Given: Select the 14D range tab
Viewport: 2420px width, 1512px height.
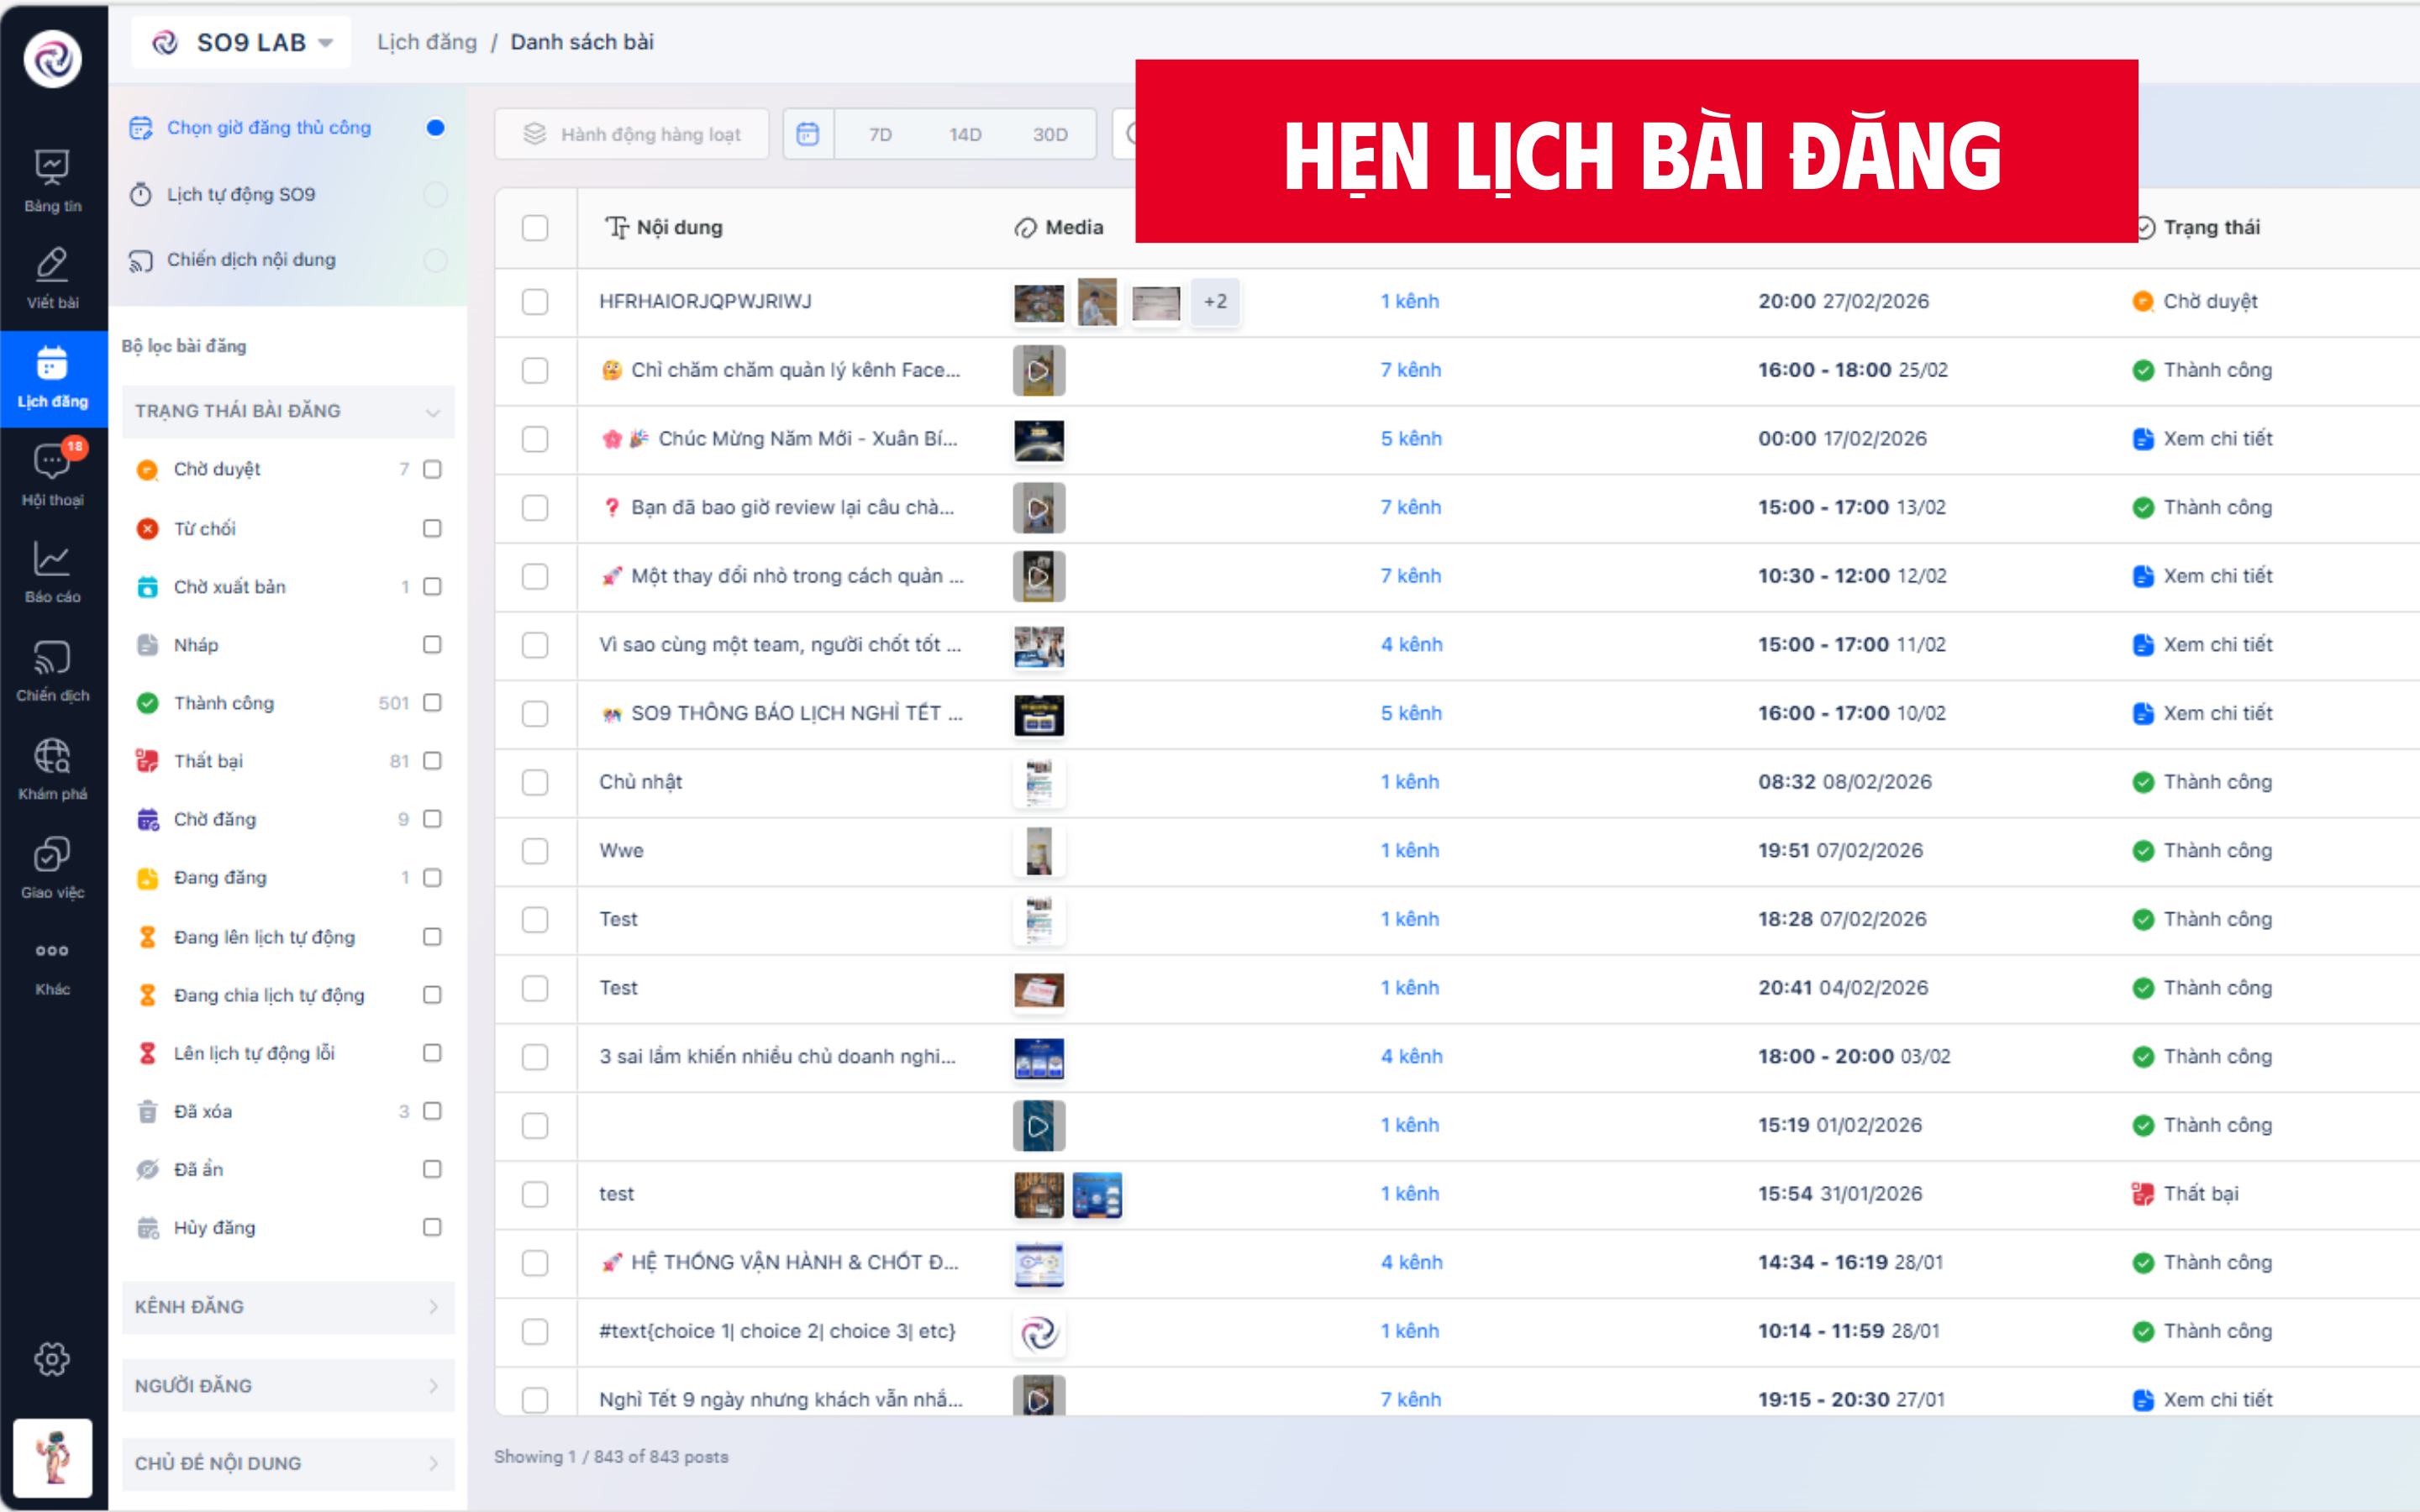Looking at the screenshot, I should point(965,134).
